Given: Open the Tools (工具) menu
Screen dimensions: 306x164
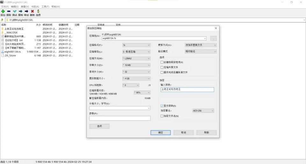Looking at the screenshot, I should (45, 7).
